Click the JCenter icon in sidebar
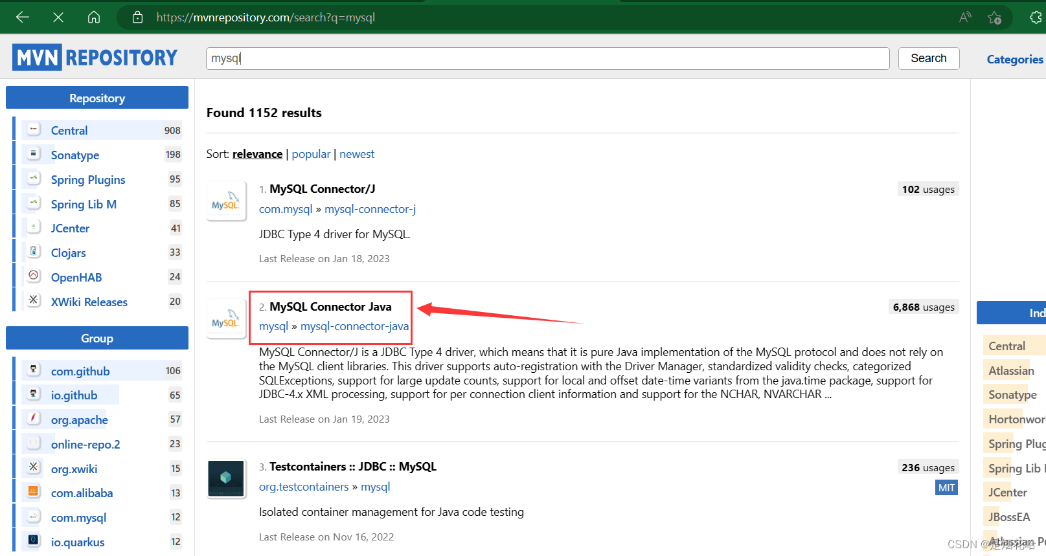 pos(34,227)
